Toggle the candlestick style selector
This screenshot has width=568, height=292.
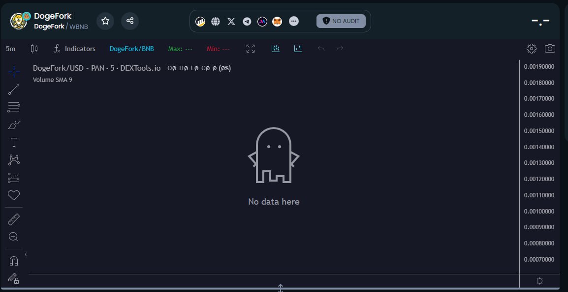pos(34,49)
